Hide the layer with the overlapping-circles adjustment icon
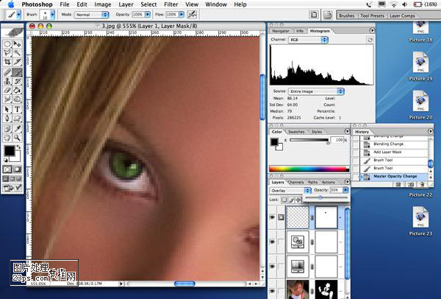 coord(272,242)
